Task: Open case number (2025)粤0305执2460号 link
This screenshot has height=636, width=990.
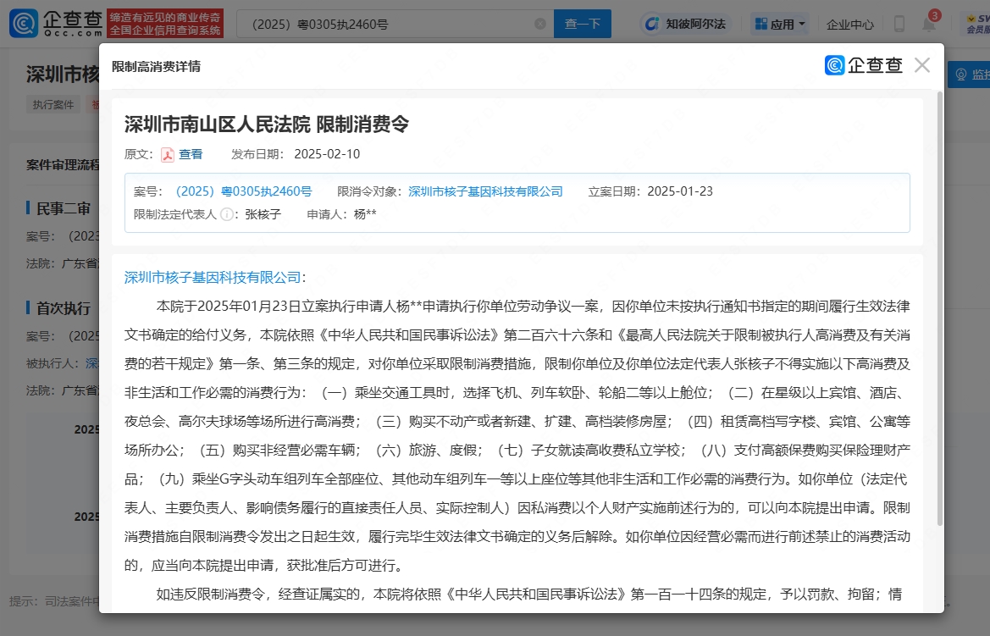Action: (x=243, y=191)
